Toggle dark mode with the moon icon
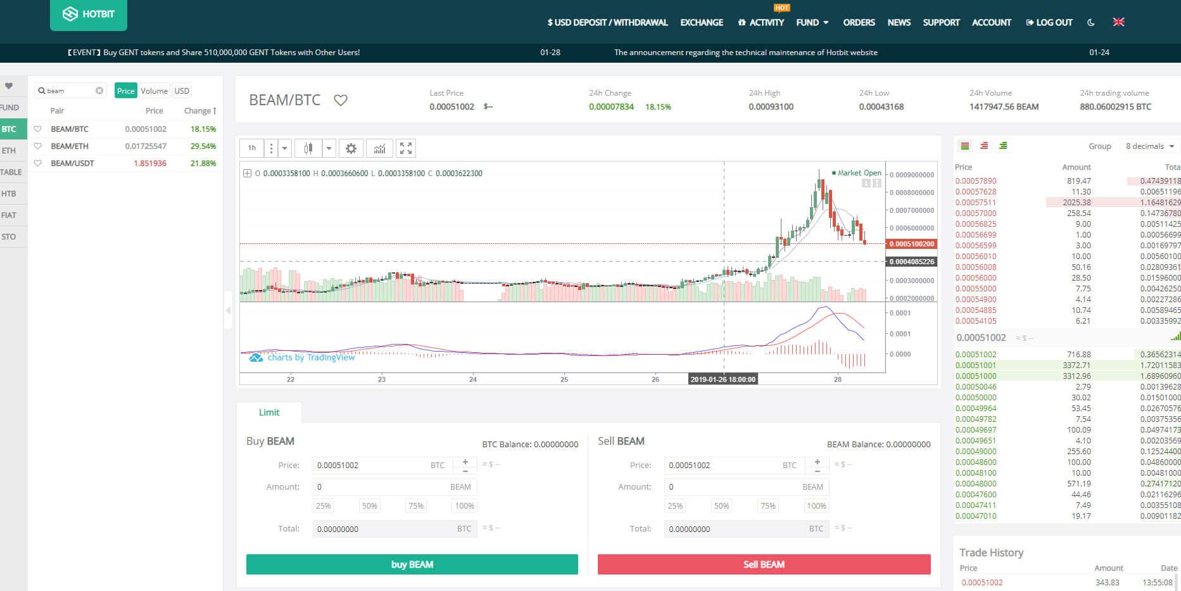1181x591 pixels. [x=1091, y=22]
